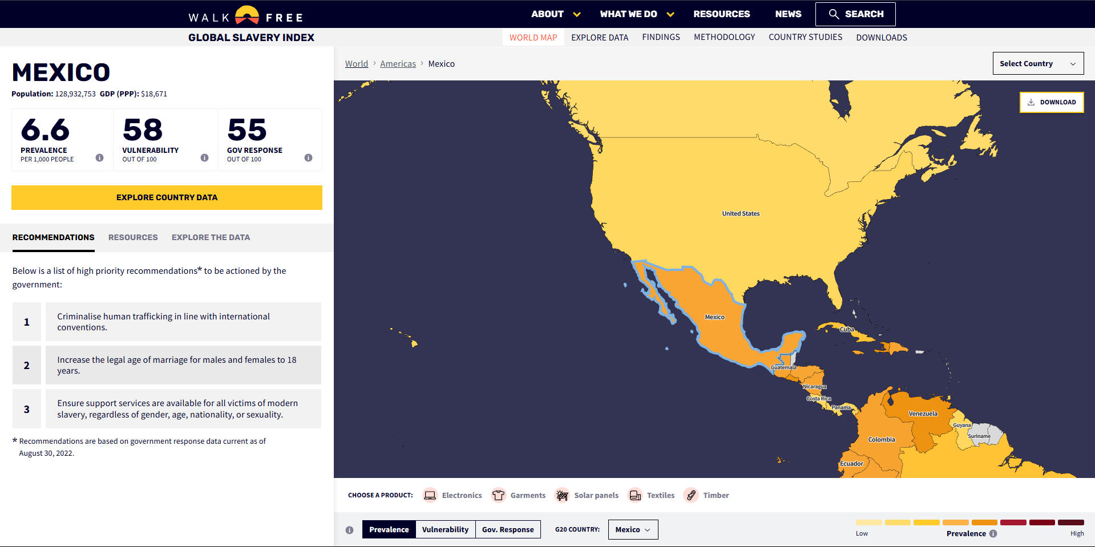This screenshot has height=547, width=1095.
Task: Select the Electronics laptop icon
Action: click(430, 495)
